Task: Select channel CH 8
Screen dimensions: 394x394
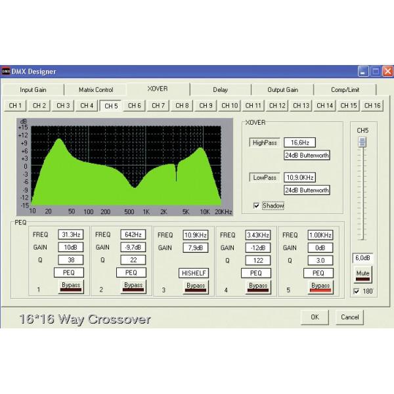Action: point(182,105)
